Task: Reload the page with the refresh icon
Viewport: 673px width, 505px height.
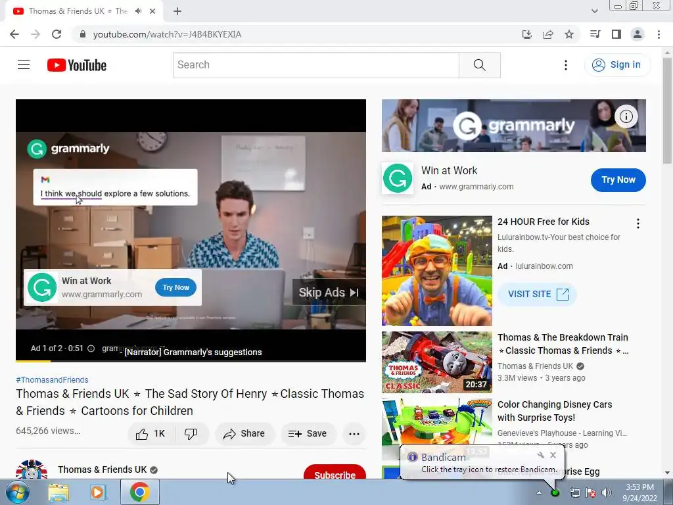Action: click(x=57, y=34)
